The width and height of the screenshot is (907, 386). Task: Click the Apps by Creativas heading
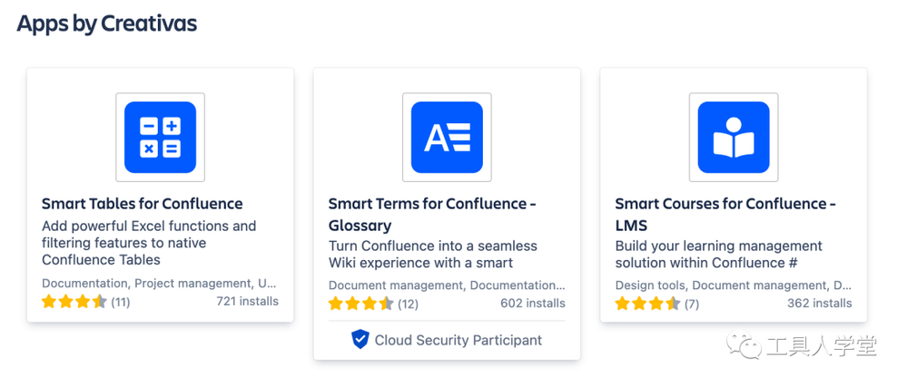[107, 24]
